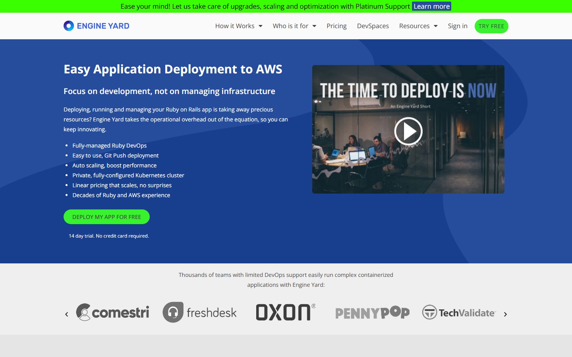Click 'Easy to use, Git Push deployment' bullet
The image size is (572, 357).
click(x=116, y=155)
